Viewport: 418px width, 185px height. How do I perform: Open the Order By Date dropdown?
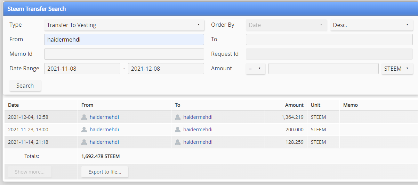pos(287,25)
